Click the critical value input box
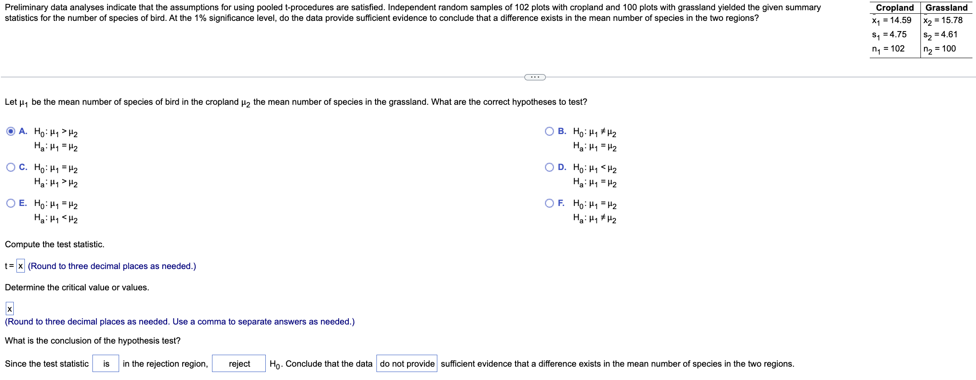The image size is (976, 380). click(x=9, y=308)
